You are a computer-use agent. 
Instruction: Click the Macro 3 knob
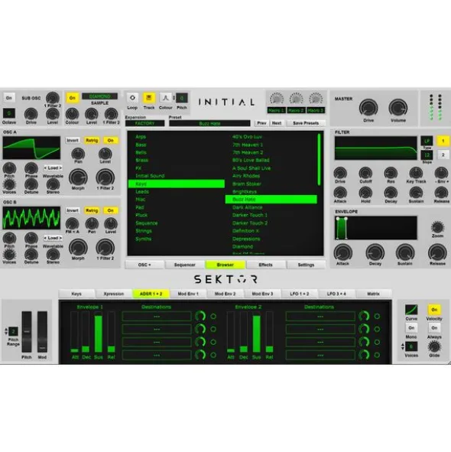[316, 99]
